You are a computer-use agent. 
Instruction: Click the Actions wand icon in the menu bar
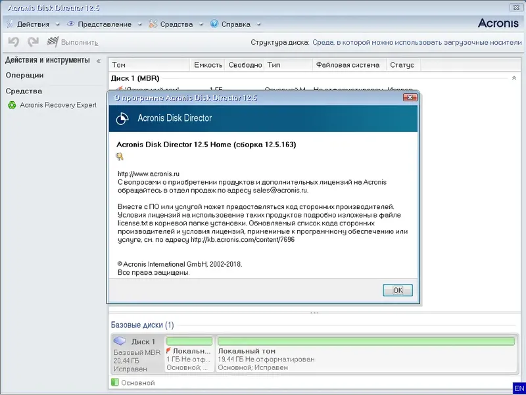(x=10, y=24)
